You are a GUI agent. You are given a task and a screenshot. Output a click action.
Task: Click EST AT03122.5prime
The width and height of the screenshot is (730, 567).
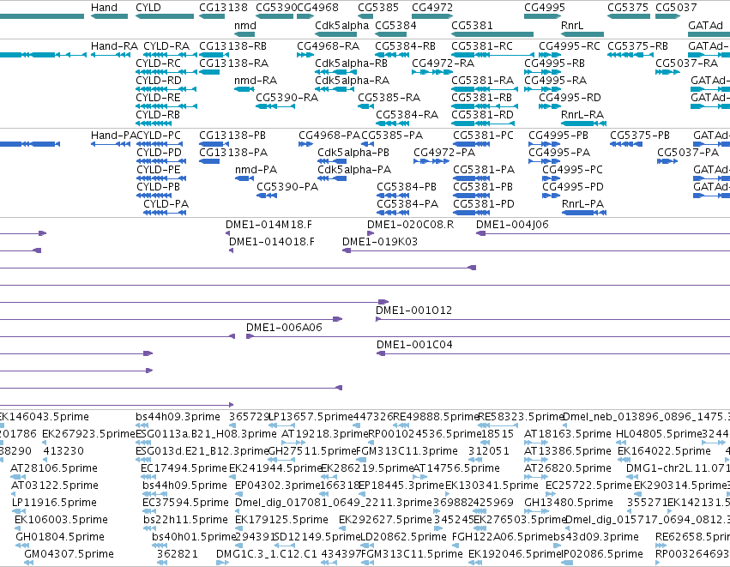tap(54, 486)
